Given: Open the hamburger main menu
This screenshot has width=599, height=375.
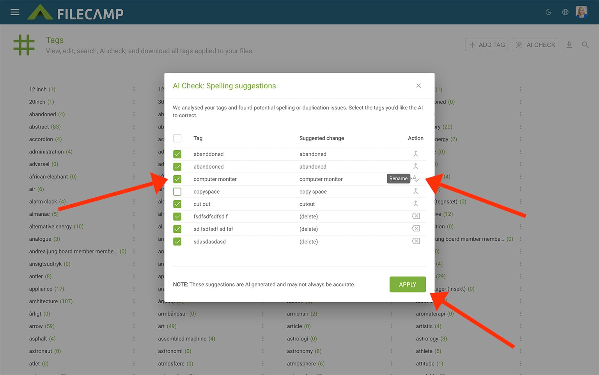Looking at the screenshot, I should click(x=15, y=12).
